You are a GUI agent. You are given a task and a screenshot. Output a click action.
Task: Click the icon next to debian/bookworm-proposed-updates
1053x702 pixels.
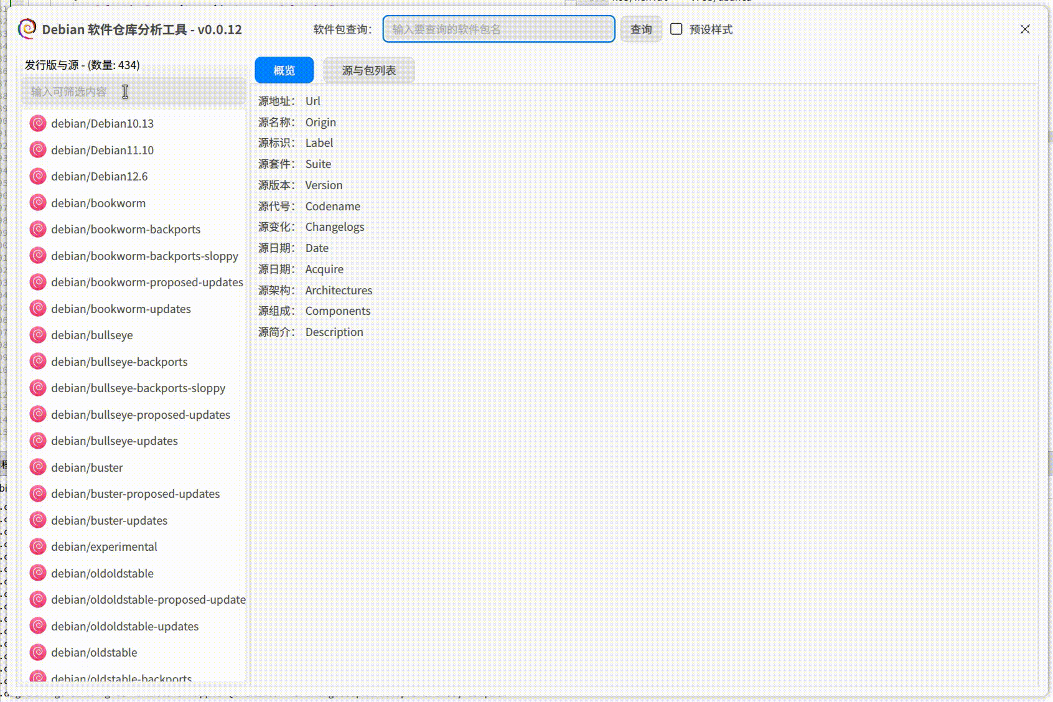(38, 282)
